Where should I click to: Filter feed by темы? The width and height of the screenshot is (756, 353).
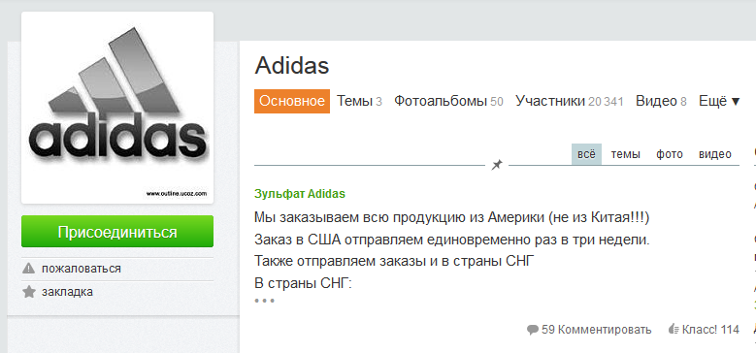pyautogui.click(x=625, y=154)
